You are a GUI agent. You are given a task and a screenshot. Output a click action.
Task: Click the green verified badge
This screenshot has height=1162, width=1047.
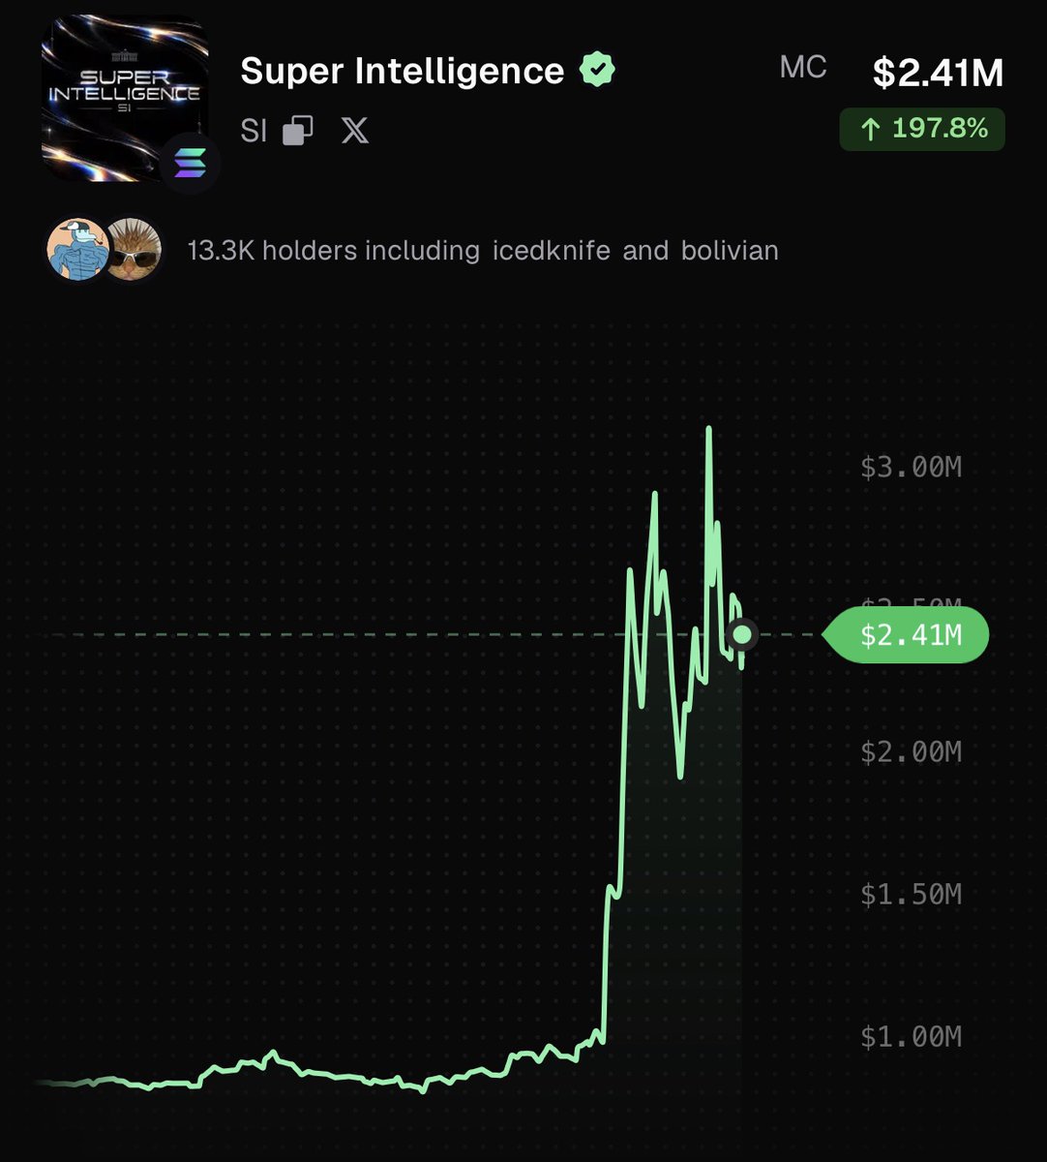597,71
